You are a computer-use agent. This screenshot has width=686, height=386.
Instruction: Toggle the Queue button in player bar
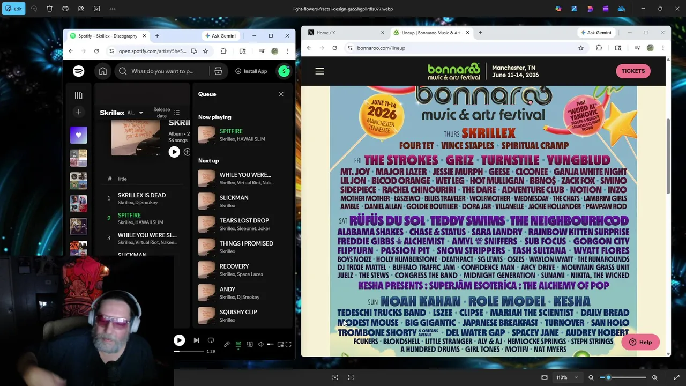[x=238, y=344]
